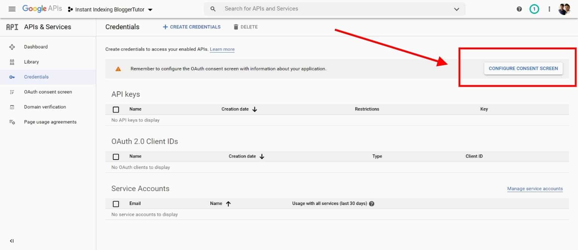Click the Key column header
578x250 pixels.
point(484,109)
